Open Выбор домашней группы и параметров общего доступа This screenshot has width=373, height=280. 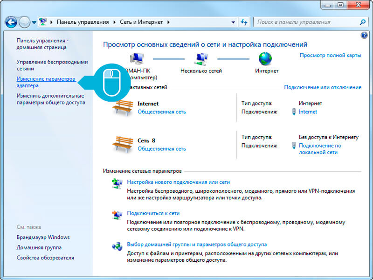[197, 245]
